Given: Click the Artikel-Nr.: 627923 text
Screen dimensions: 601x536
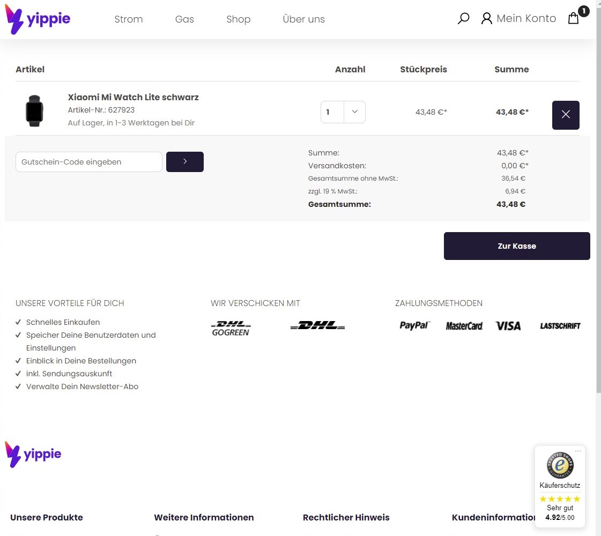Looking at the screenshot, I should [101, 110].
